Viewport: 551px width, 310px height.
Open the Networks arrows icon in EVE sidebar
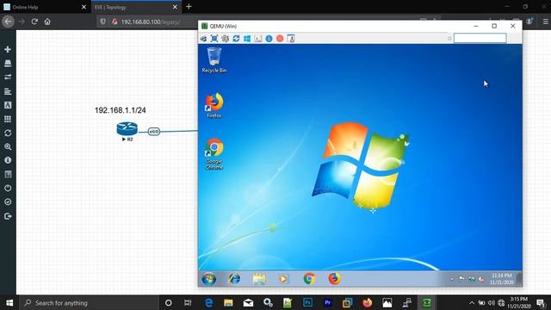[x=8, y=77]
